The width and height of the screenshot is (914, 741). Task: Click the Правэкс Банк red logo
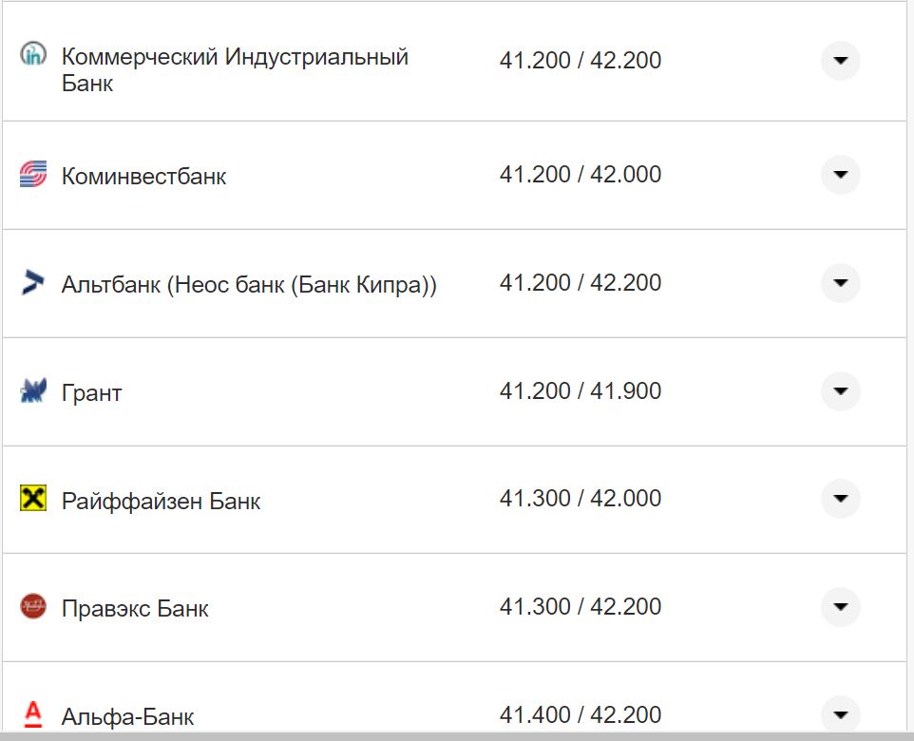point(33,606)
